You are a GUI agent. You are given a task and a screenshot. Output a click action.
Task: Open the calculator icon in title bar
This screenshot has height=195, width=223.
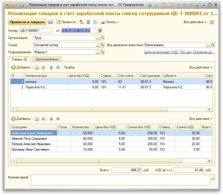click(164, 5)
